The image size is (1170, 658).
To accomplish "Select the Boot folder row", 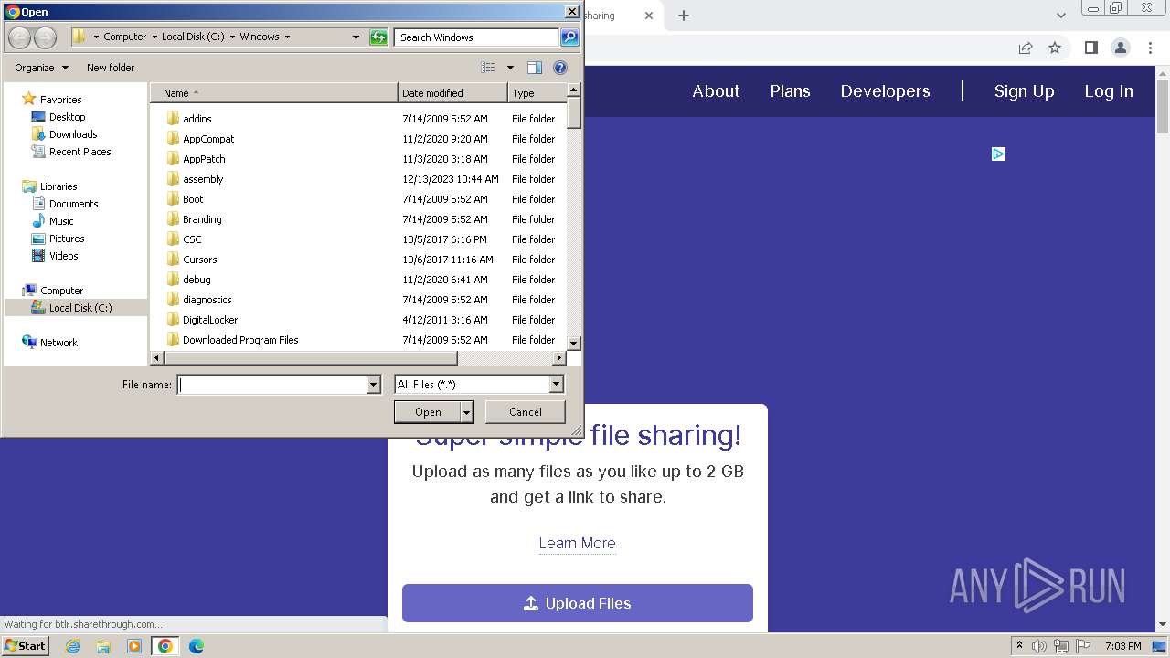I will pos(358,199).
